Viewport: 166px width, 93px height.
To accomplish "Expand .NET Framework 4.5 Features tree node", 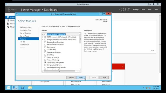I will point(43,37).
